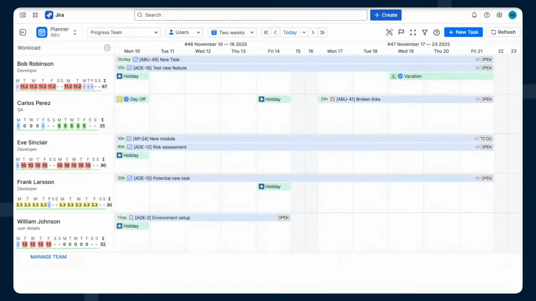Expand the Planner ABU project switcher

[x=75, y=32]
